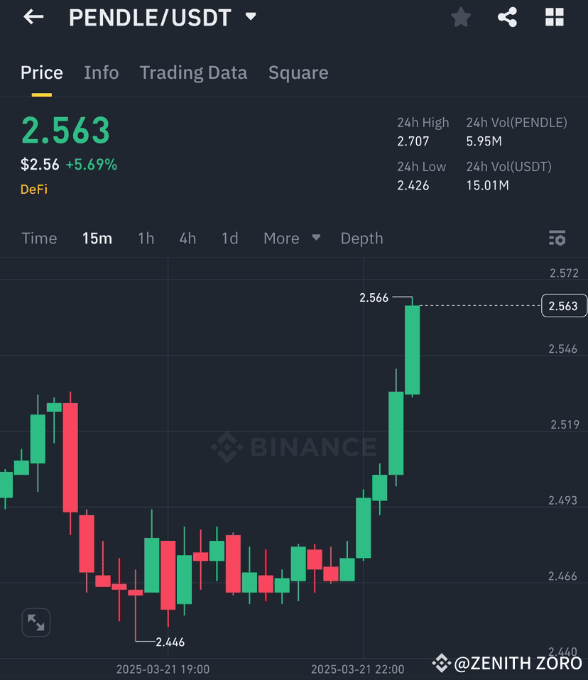
Task: Star PENDLE/USDT as a favorite
Action: click(x=460, y=17)
